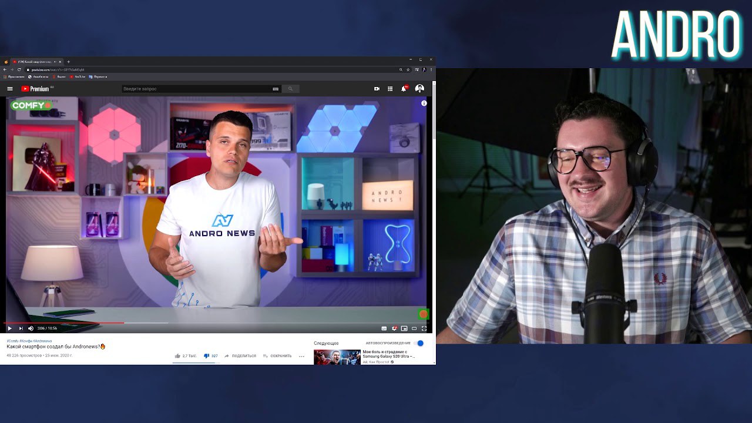Open the Chrome three-dot menu
Image resolution: width=752 pixels, height=423 pixels.
[x=431, y=69]
